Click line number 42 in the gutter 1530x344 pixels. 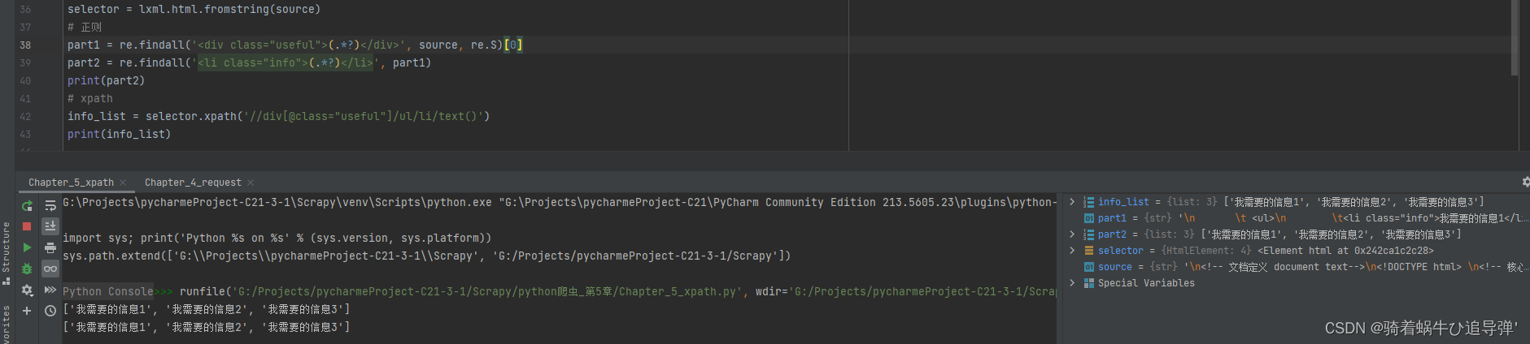[25, 117]
